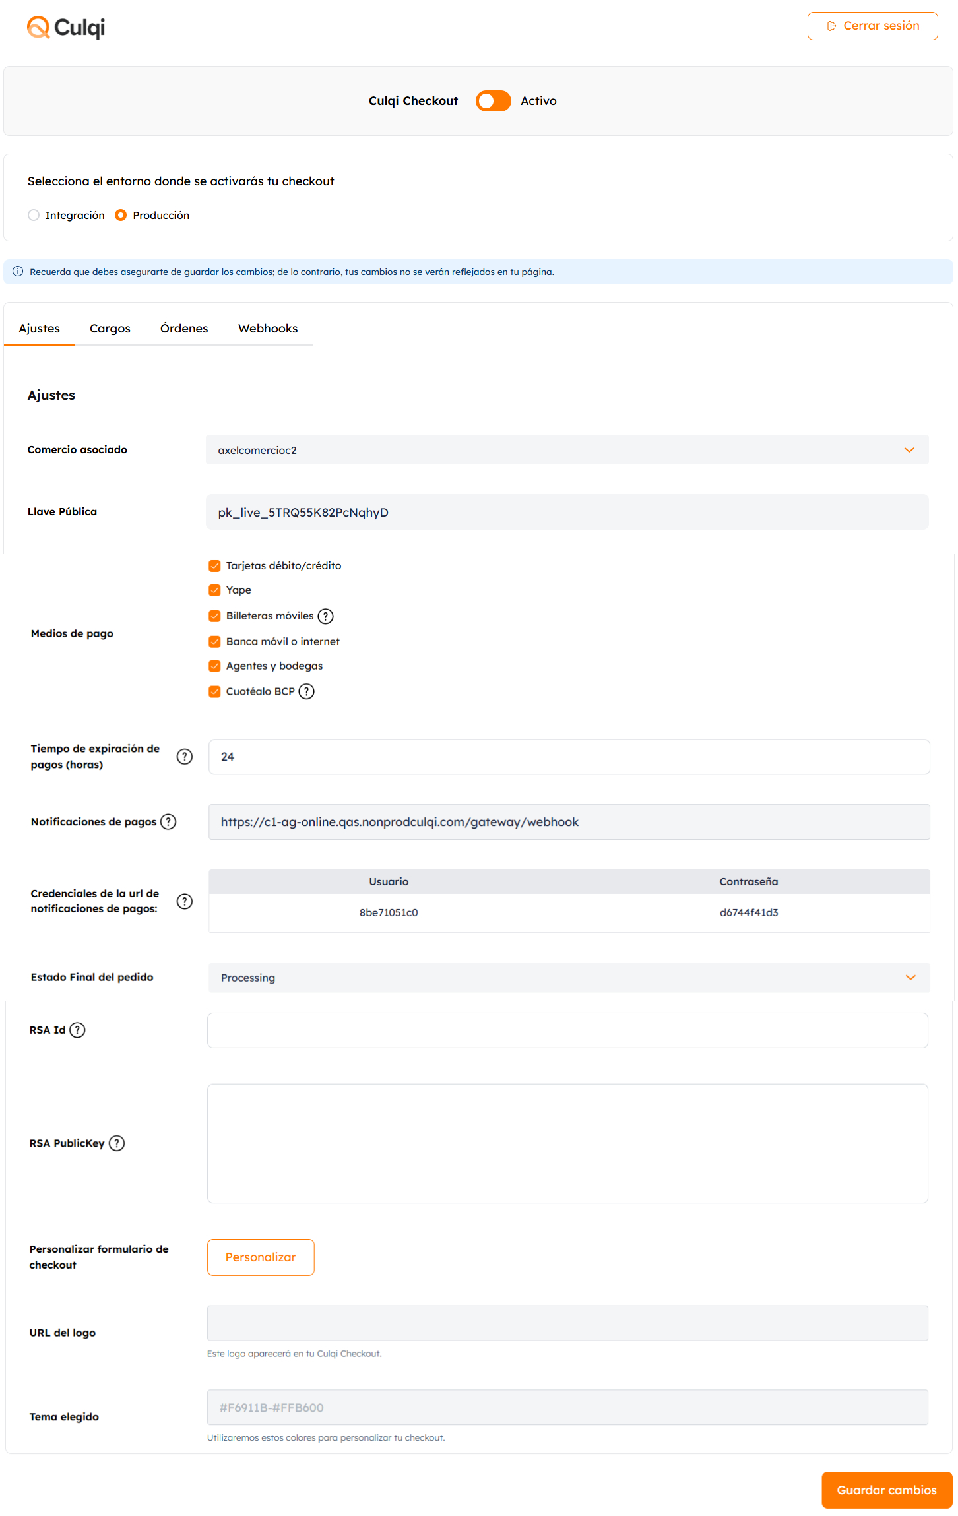Show RSA PublicKey help icon info
The image size is (958, 1516).
coord(117,1143)
